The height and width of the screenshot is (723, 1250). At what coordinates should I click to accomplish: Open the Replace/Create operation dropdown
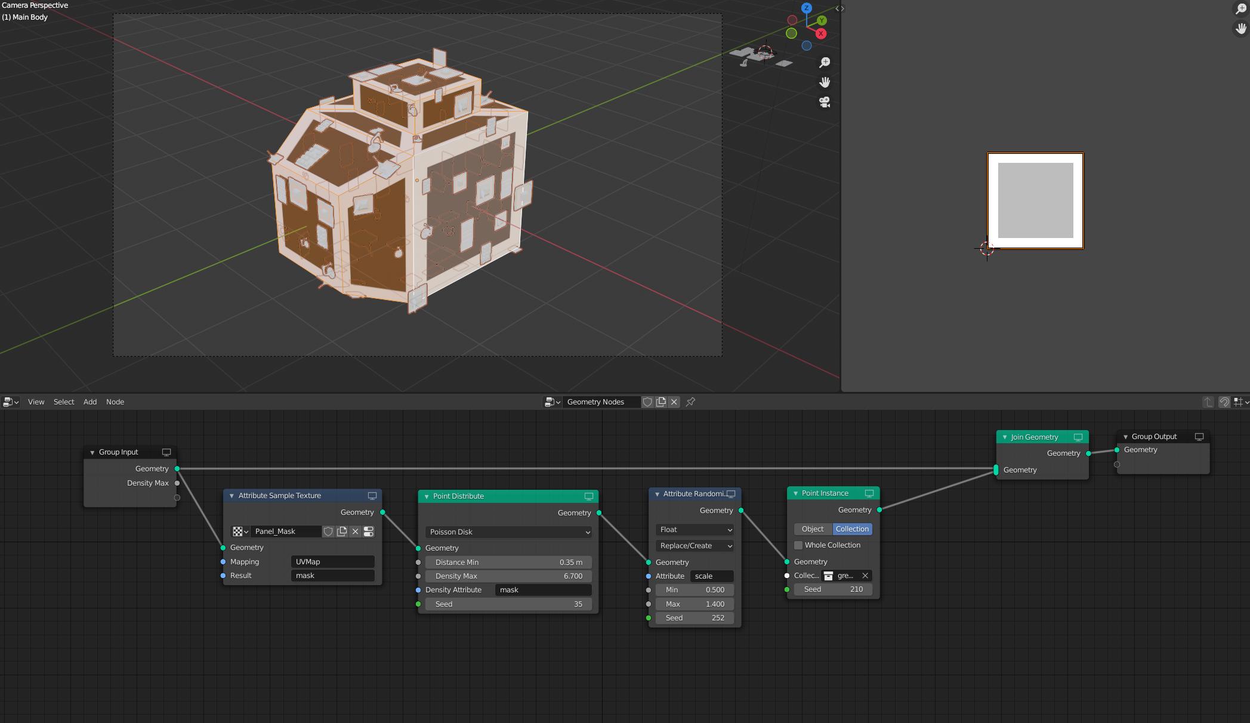(695, 546)
